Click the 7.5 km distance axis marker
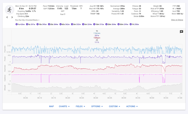This screenshot has height=114, width=188. [x=170, y=94]
